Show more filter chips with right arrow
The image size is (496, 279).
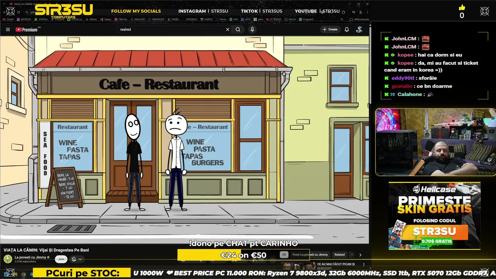point(360,255)
